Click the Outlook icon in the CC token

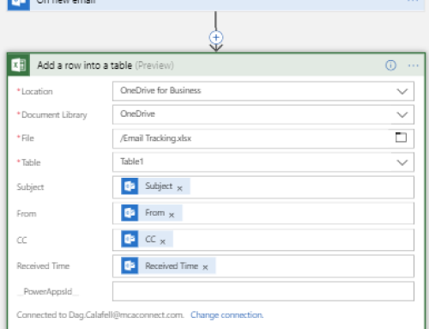(x=130, y=239)
